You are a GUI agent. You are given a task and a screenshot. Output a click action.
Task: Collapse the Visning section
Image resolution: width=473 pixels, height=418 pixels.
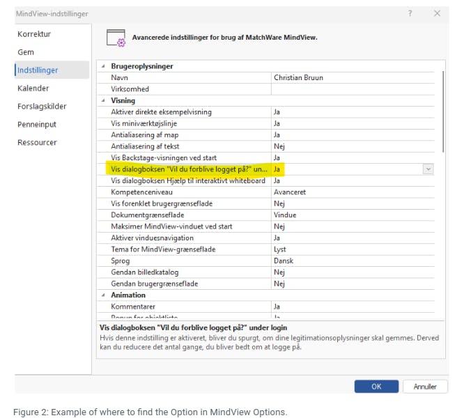point(103,100)
